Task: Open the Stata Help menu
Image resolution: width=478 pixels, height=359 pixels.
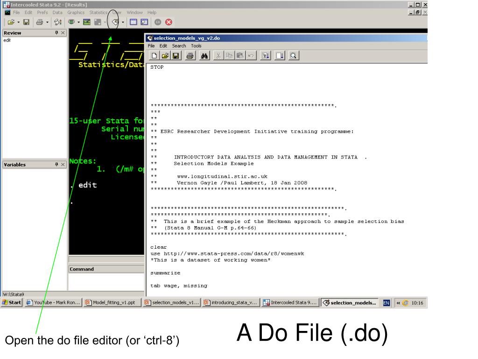Action: click(152, 13)
